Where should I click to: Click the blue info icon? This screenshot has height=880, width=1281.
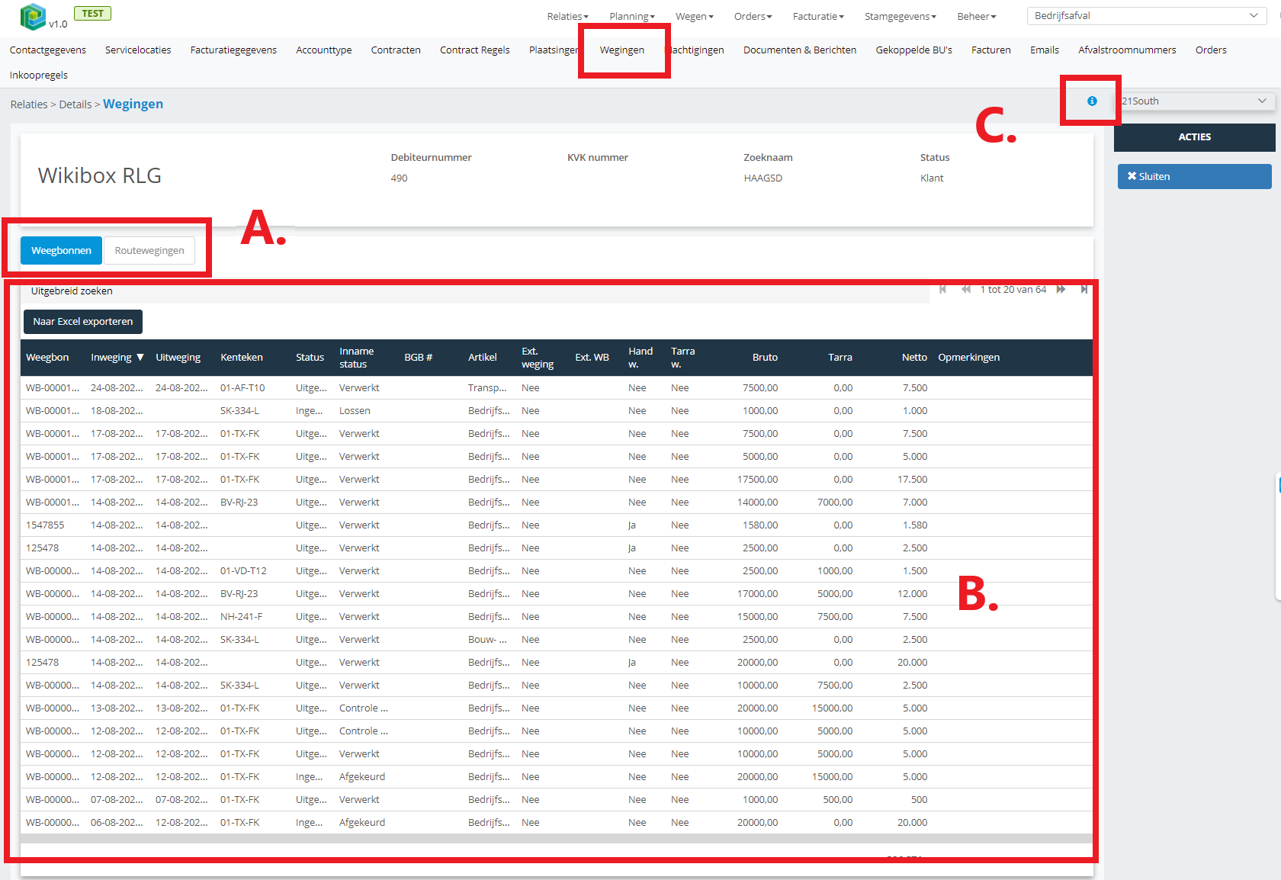coord(1092,101)
